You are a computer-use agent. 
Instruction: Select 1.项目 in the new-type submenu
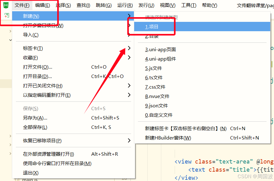[202, 27]
